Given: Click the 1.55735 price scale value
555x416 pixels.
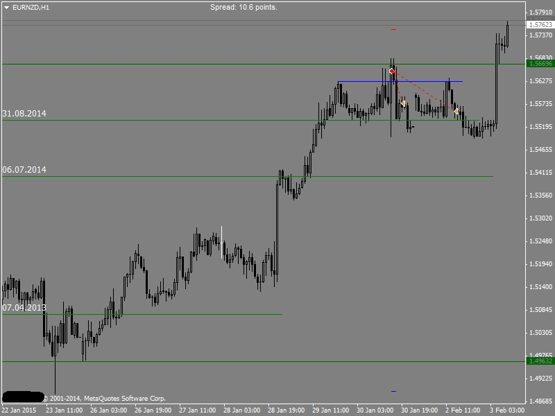Looking at the screenshot, I should (x=540, y=104).
